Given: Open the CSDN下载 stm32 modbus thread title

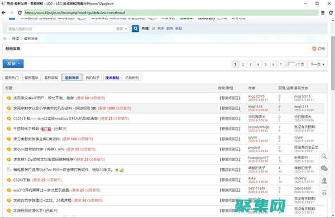Looking at the screenshot, I should (x=56, y=119).
